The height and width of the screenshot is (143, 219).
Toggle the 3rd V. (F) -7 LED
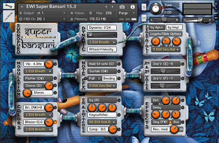click(183, 79)
